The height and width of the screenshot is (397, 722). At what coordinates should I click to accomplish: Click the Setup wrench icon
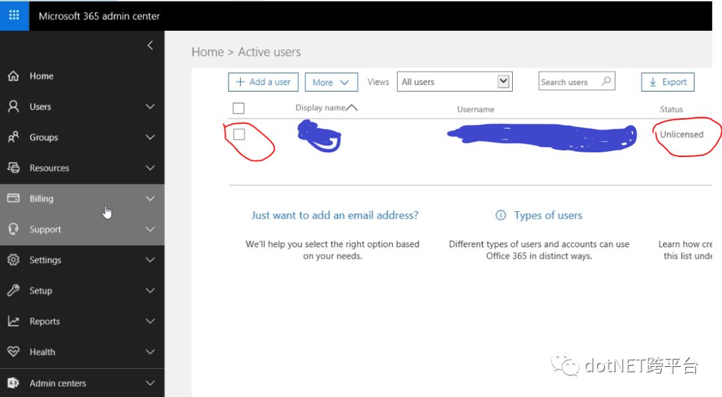pyautogui.click(x=13, y=290)
